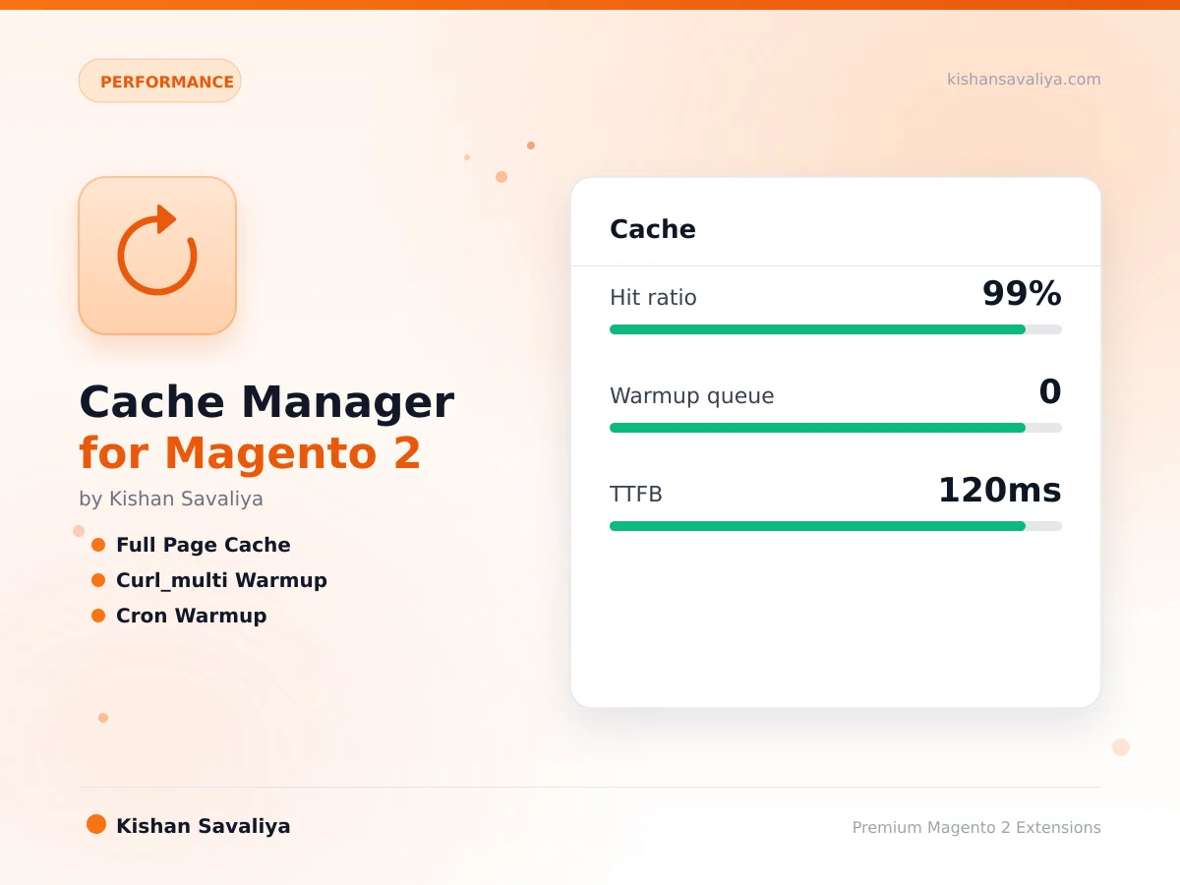Click the Hit ratio progress bar
The image size is (1180, 885).
[x=836, y=329]
